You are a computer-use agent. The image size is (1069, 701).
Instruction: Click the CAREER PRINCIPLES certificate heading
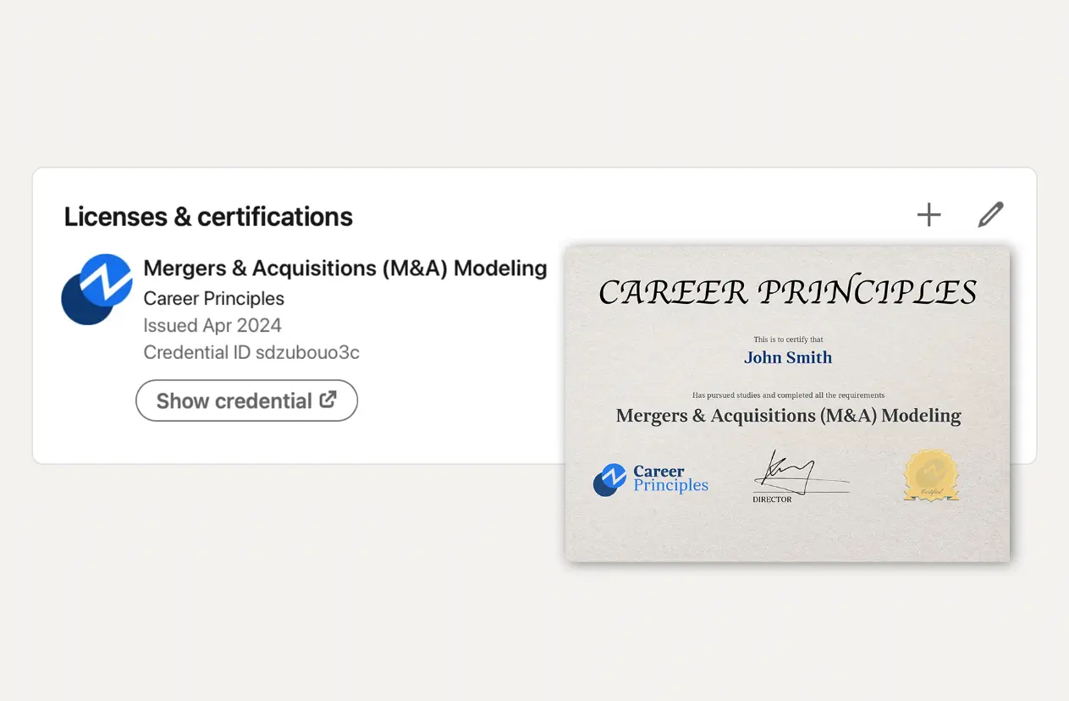tap(787, 292)
